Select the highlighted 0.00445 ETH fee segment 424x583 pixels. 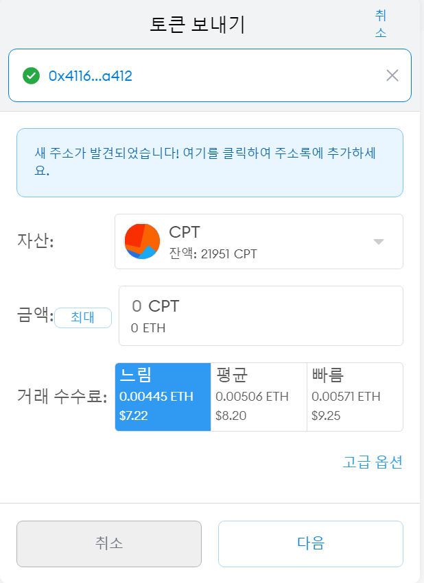162,396
